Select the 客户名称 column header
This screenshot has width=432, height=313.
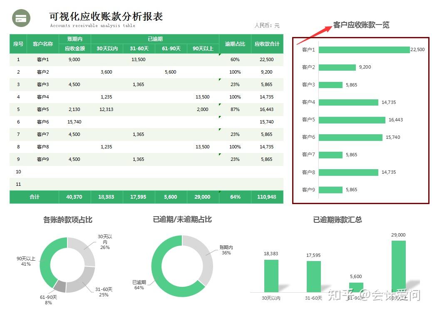tap(43, 44)
